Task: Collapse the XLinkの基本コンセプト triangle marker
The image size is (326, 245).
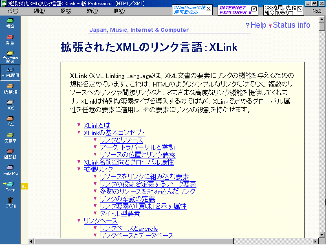Action: (79, 133)
